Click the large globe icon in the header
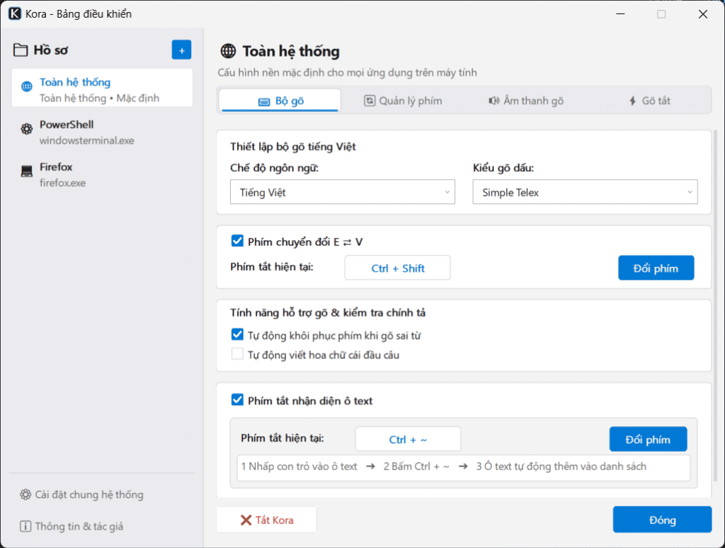This screenshot has height=548, width=725. pos(228,51)
